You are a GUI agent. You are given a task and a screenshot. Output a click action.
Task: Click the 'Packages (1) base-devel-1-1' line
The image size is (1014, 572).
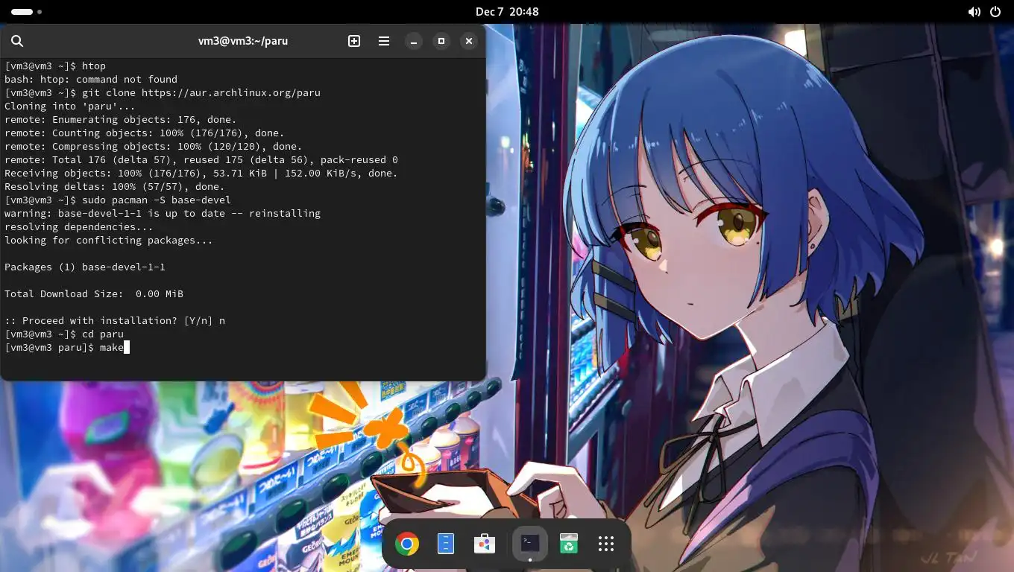(85, 267)
